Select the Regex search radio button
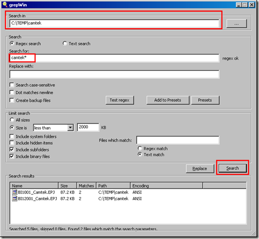The width and height of the screenshot is (259, 239). [12, 43]
